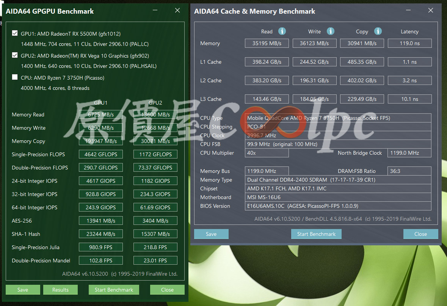Click GPU2 Double-Precision Mandel 23.01 FPS
The image size is (447, 306).
(155, 260)
